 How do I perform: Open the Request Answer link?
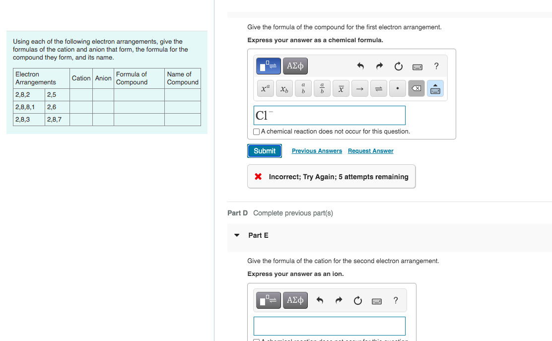point(370,150)
